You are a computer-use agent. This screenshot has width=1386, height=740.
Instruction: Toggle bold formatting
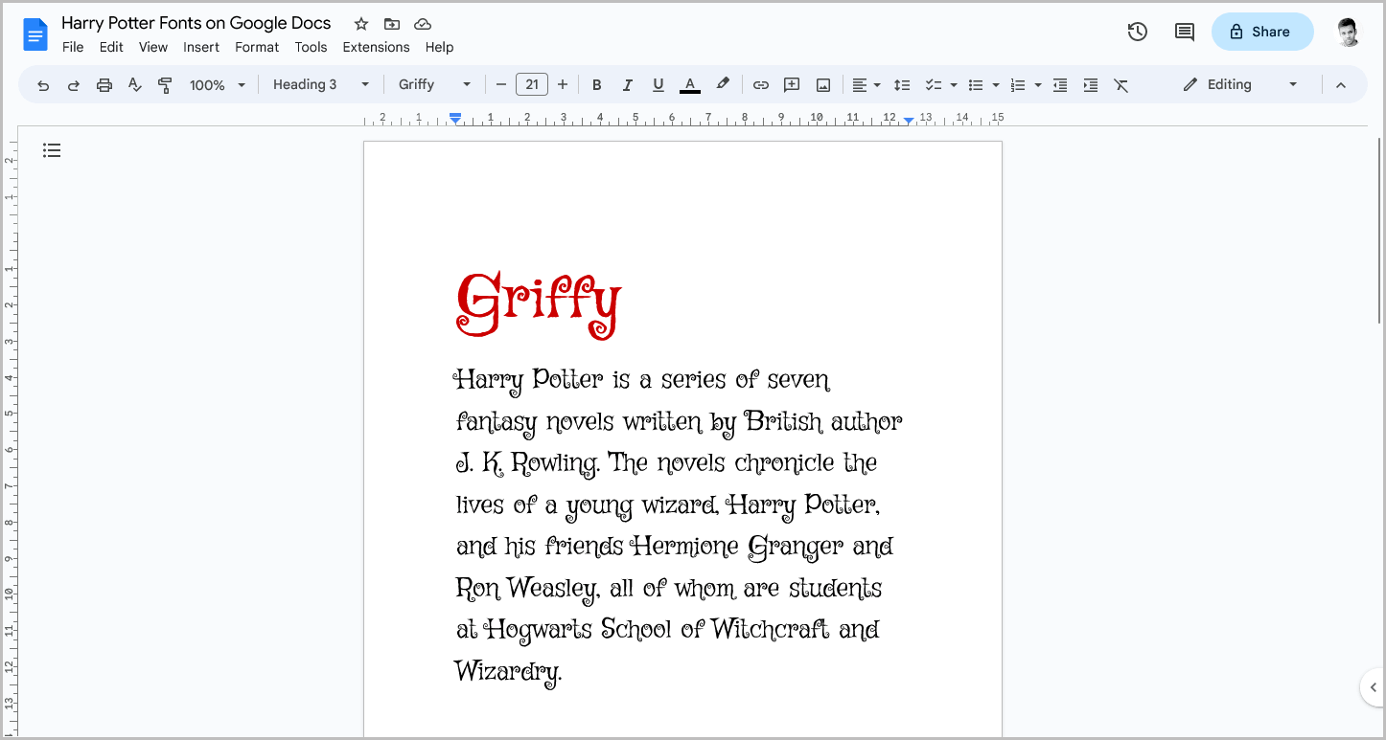[x=596, y=84]
